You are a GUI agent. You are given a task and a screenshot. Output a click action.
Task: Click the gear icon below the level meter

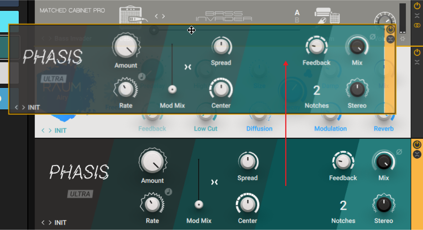tap(402, 39)
